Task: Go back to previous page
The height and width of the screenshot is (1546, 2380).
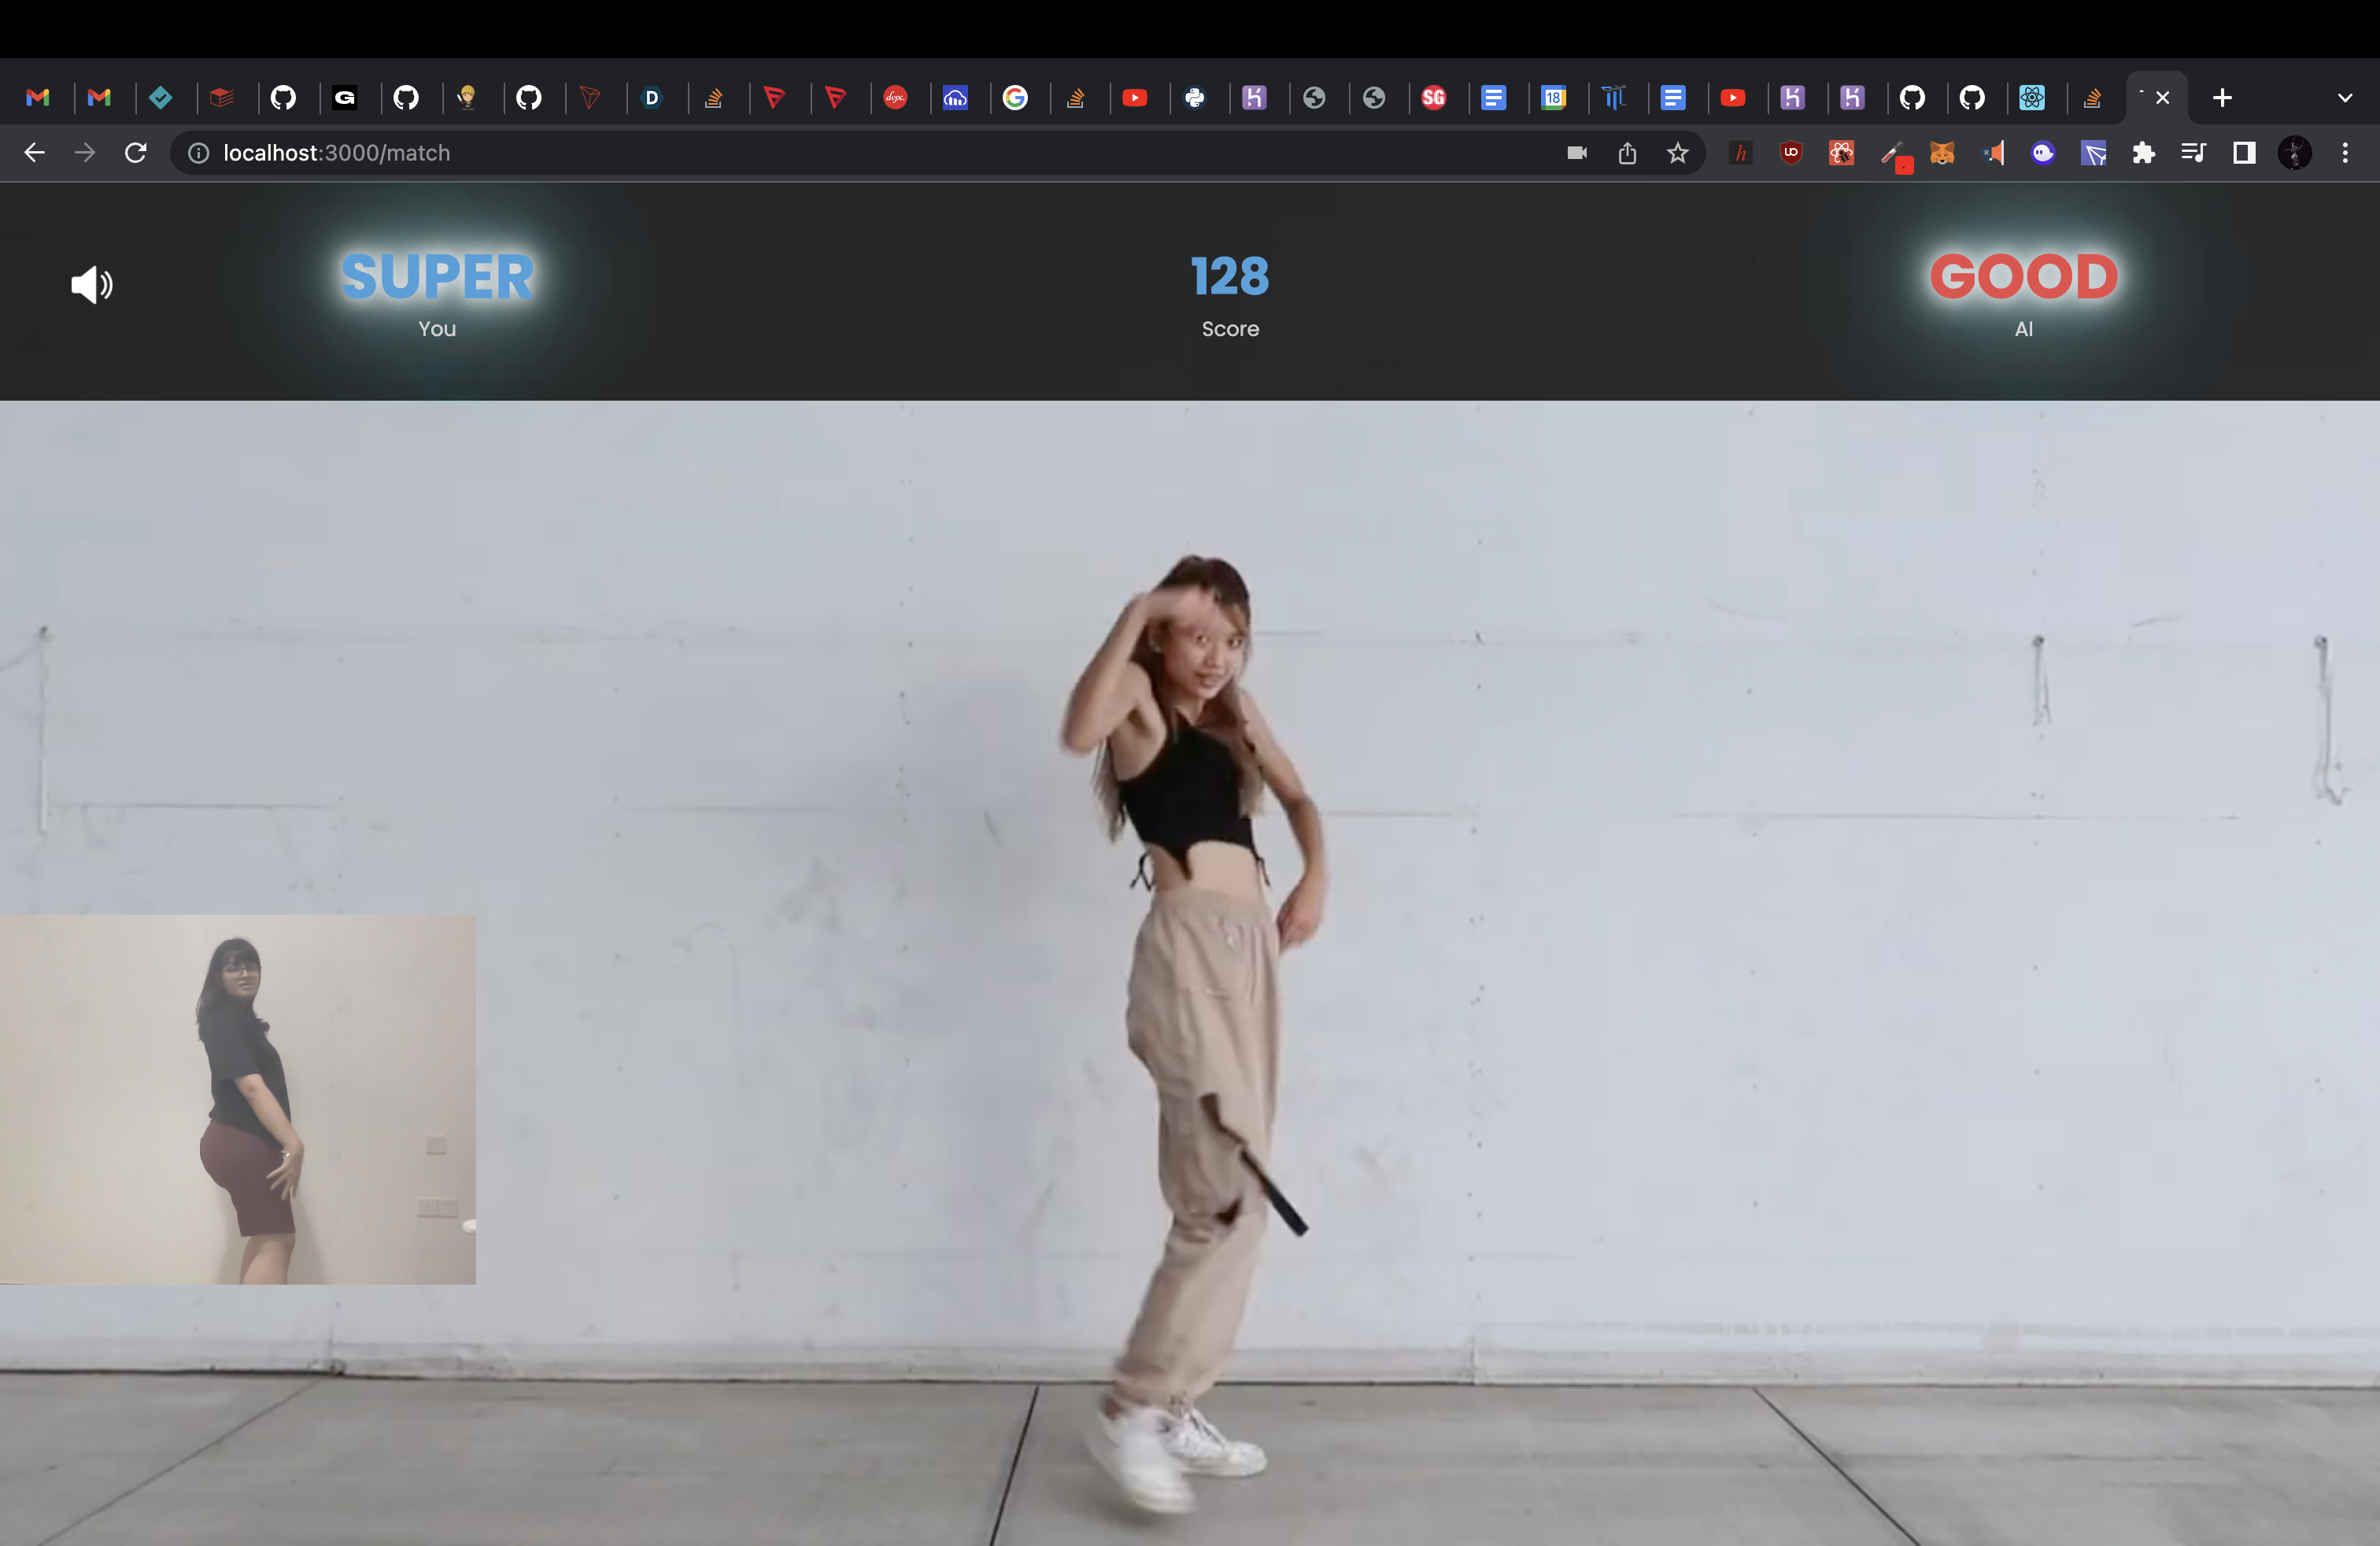Action: [x=35, y=153]
